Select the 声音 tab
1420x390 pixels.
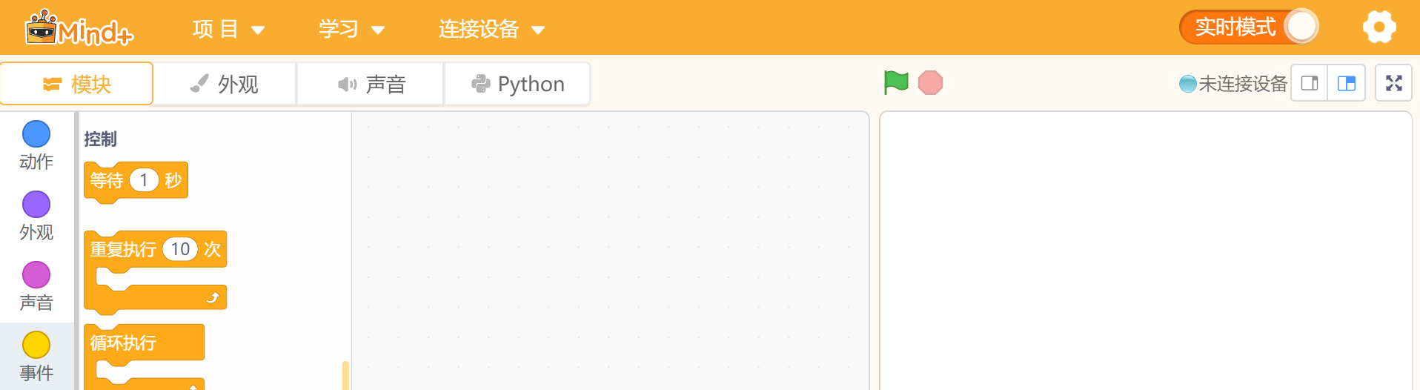tap(371, 84)
